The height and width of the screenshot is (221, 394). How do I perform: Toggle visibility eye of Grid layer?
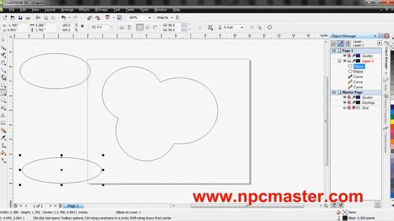(345, 108)
